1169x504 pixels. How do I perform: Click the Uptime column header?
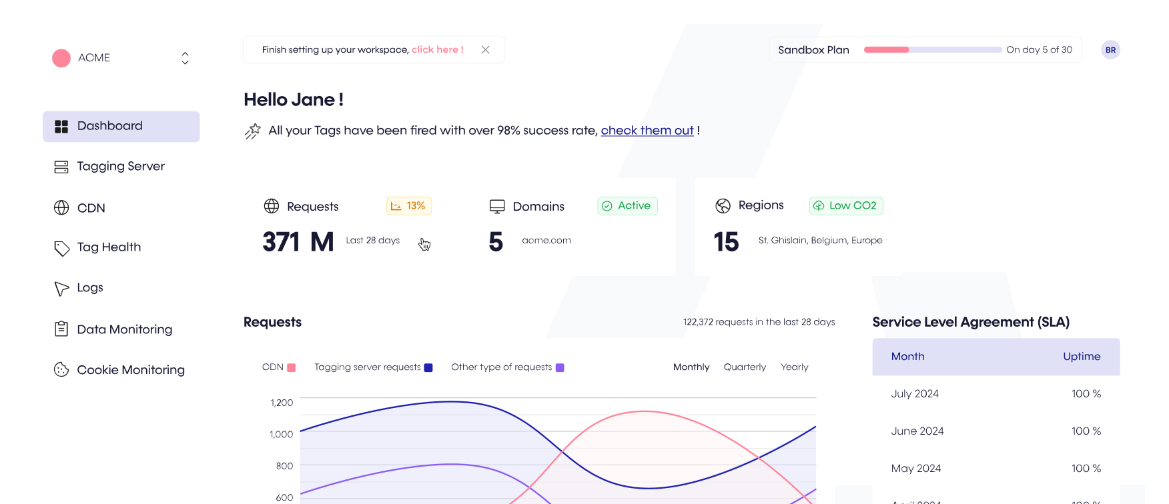click(x=1082, y=357)
